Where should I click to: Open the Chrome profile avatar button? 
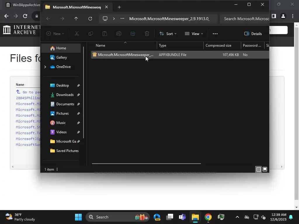[283, 16]
